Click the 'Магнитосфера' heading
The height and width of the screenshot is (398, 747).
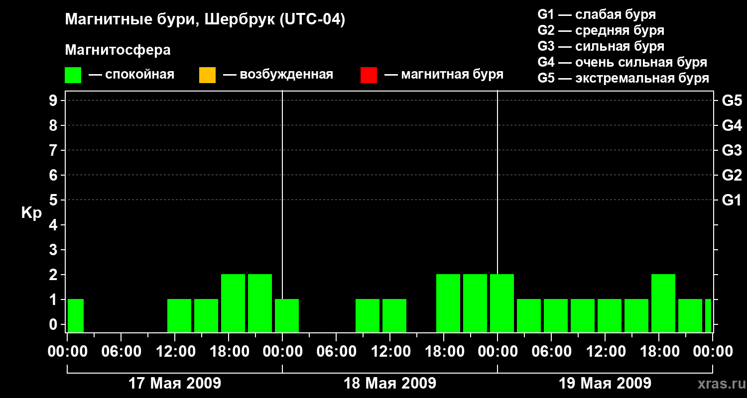tap(118, 50)
